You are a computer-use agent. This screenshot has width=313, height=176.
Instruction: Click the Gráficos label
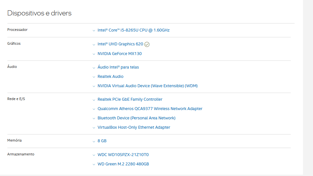[x=14, y=43]
